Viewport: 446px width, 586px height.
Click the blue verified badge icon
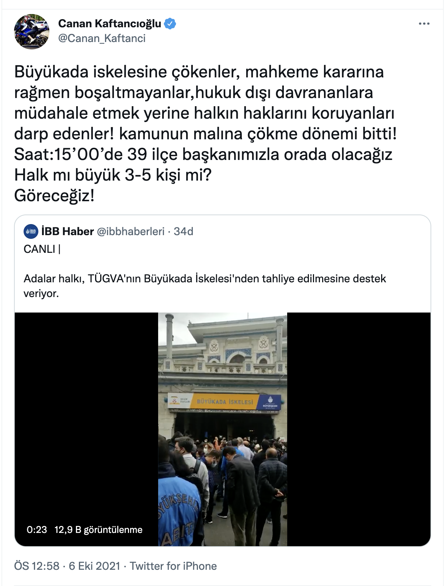coord(170,24)
